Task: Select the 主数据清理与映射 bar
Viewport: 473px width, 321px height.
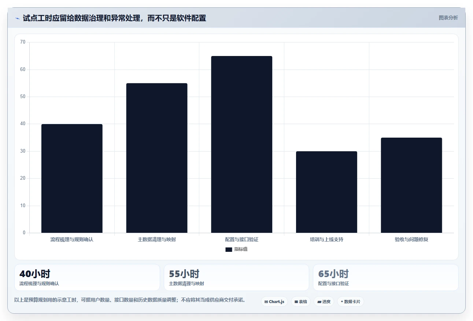Action: [x=157, y=158]
